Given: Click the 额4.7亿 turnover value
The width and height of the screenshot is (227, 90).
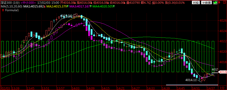Looking at the screenshot, I should [146, 2].
